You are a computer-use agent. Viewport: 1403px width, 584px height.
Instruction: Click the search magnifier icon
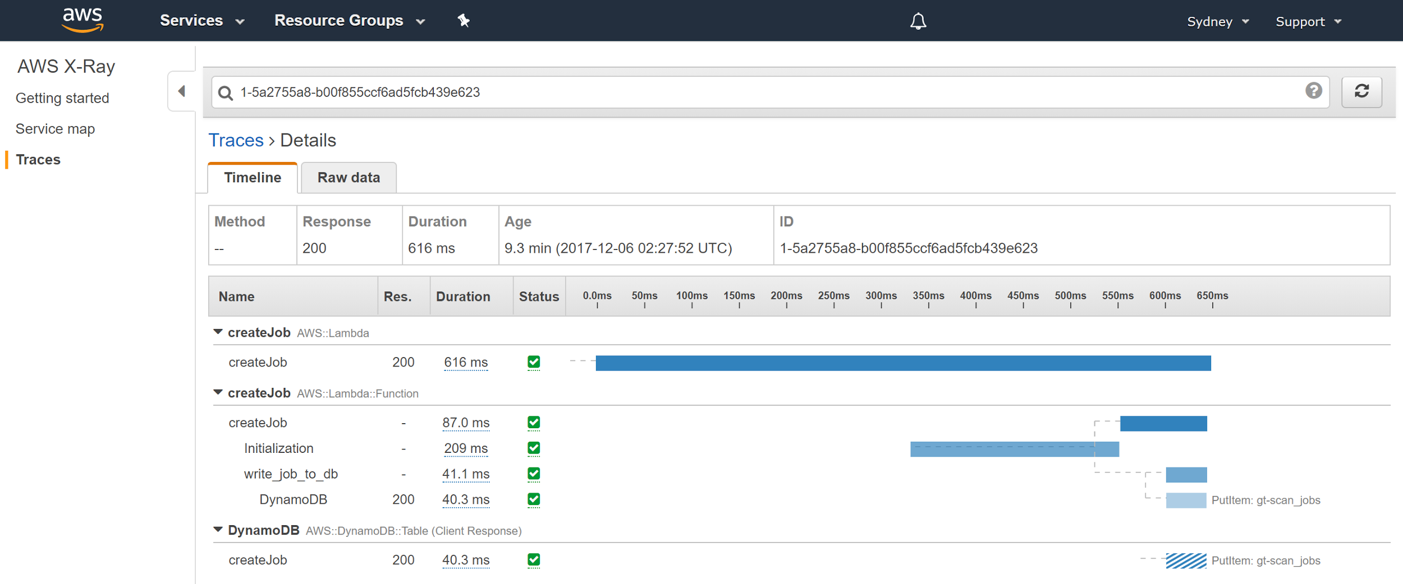[x=226, y=92]
